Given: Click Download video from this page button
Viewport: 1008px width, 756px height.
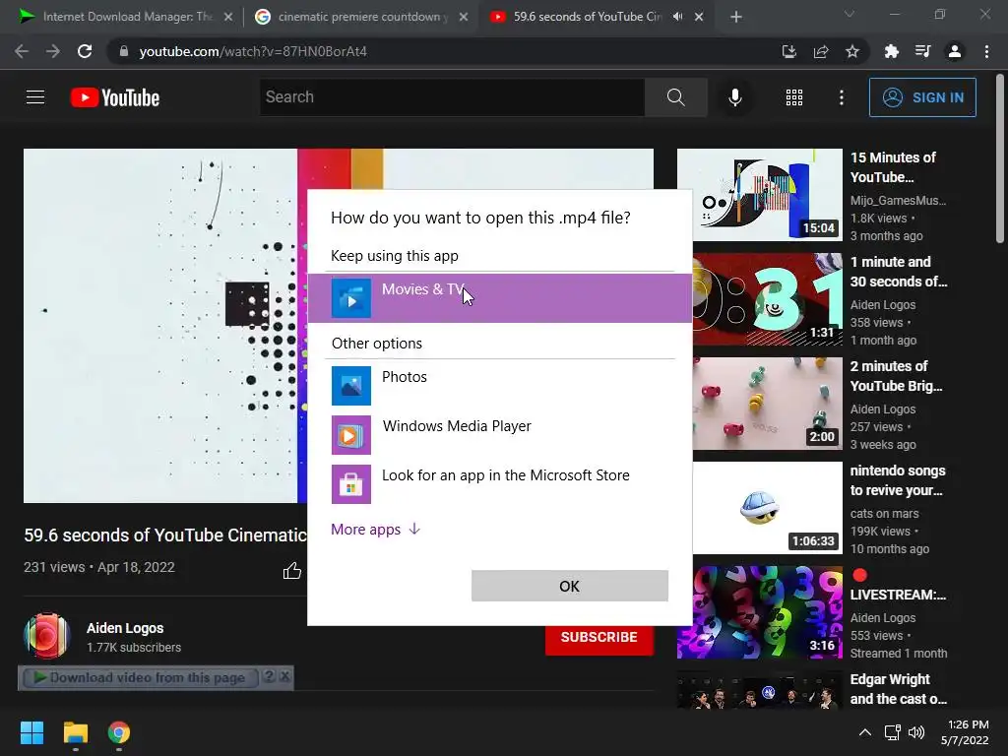Looking at the screenshot, I should tap(140, 677).
